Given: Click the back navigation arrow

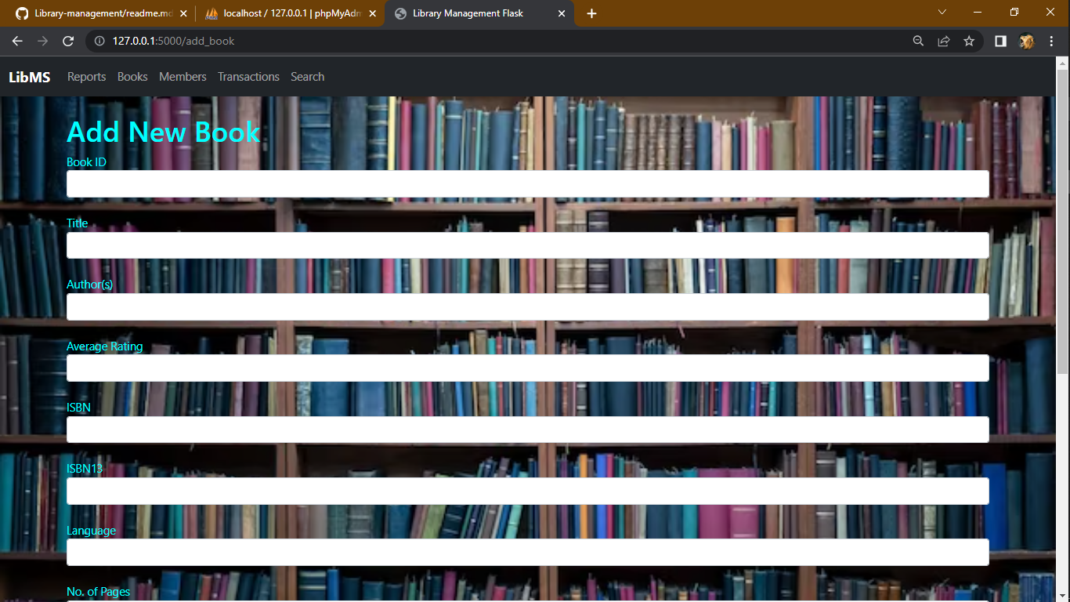Looking at the screenshot, I should coord(17,41).
